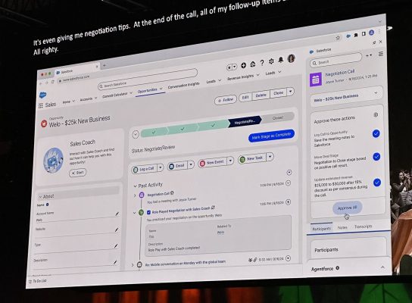
Task: Open the dropdown arrow next to the Log a Call button
Action: 160,167
